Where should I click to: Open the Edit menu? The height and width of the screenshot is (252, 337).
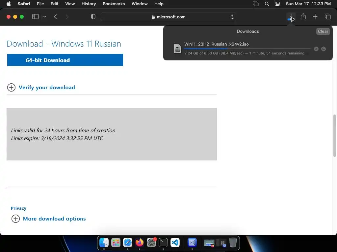point(54,4)
